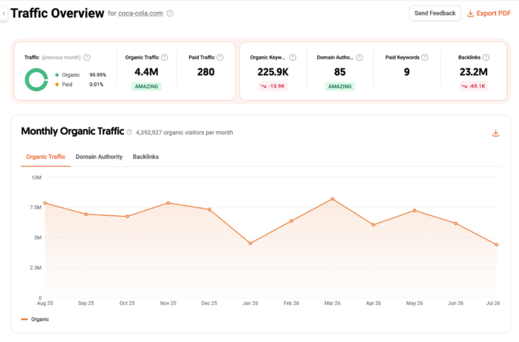Open help icon beside Paid Traffic metric
This screenshot has height=342, width=519.
point(219,58)
